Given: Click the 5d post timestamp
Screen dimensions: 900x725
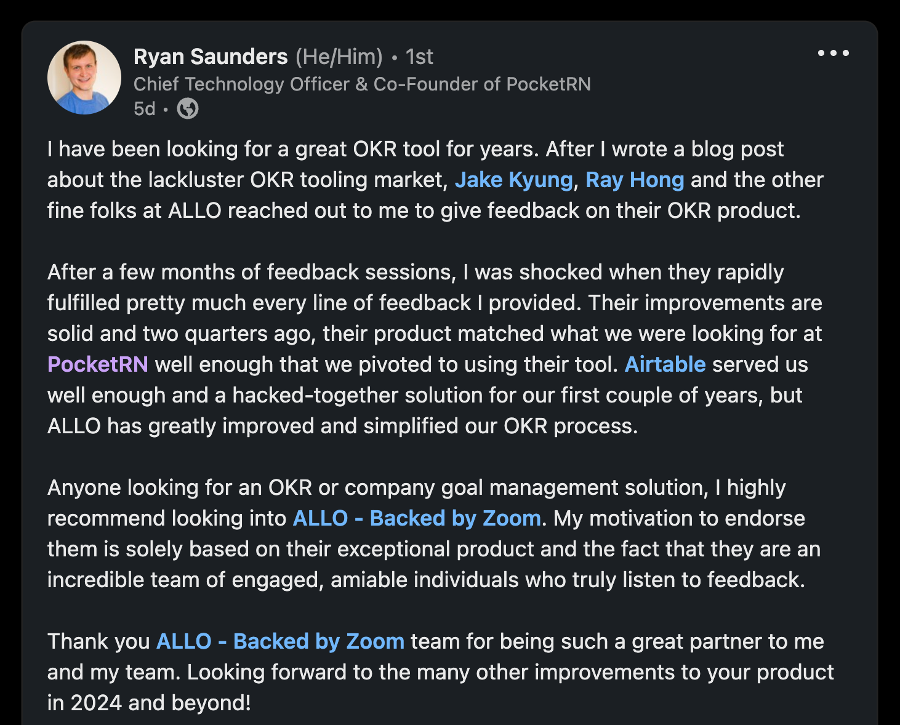Looking at the screenshot, I should point(144,109).
